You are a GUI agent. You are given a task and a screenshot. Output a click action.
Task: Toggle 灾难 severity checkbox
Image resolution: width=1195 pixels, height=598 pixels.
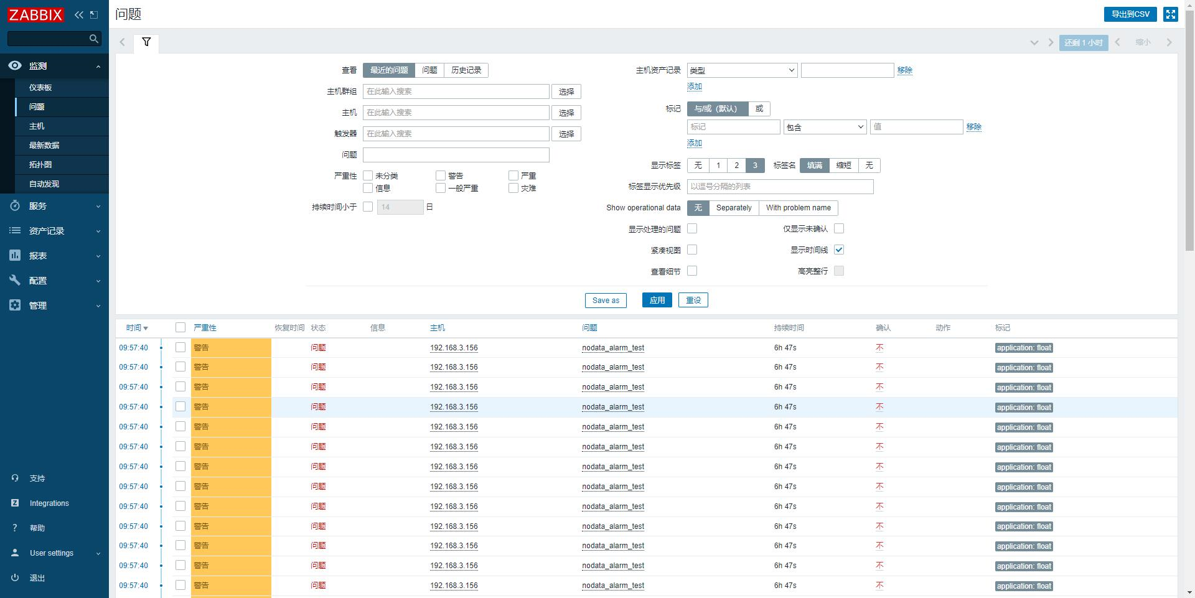pyautogui.click(x=513, y=188)
